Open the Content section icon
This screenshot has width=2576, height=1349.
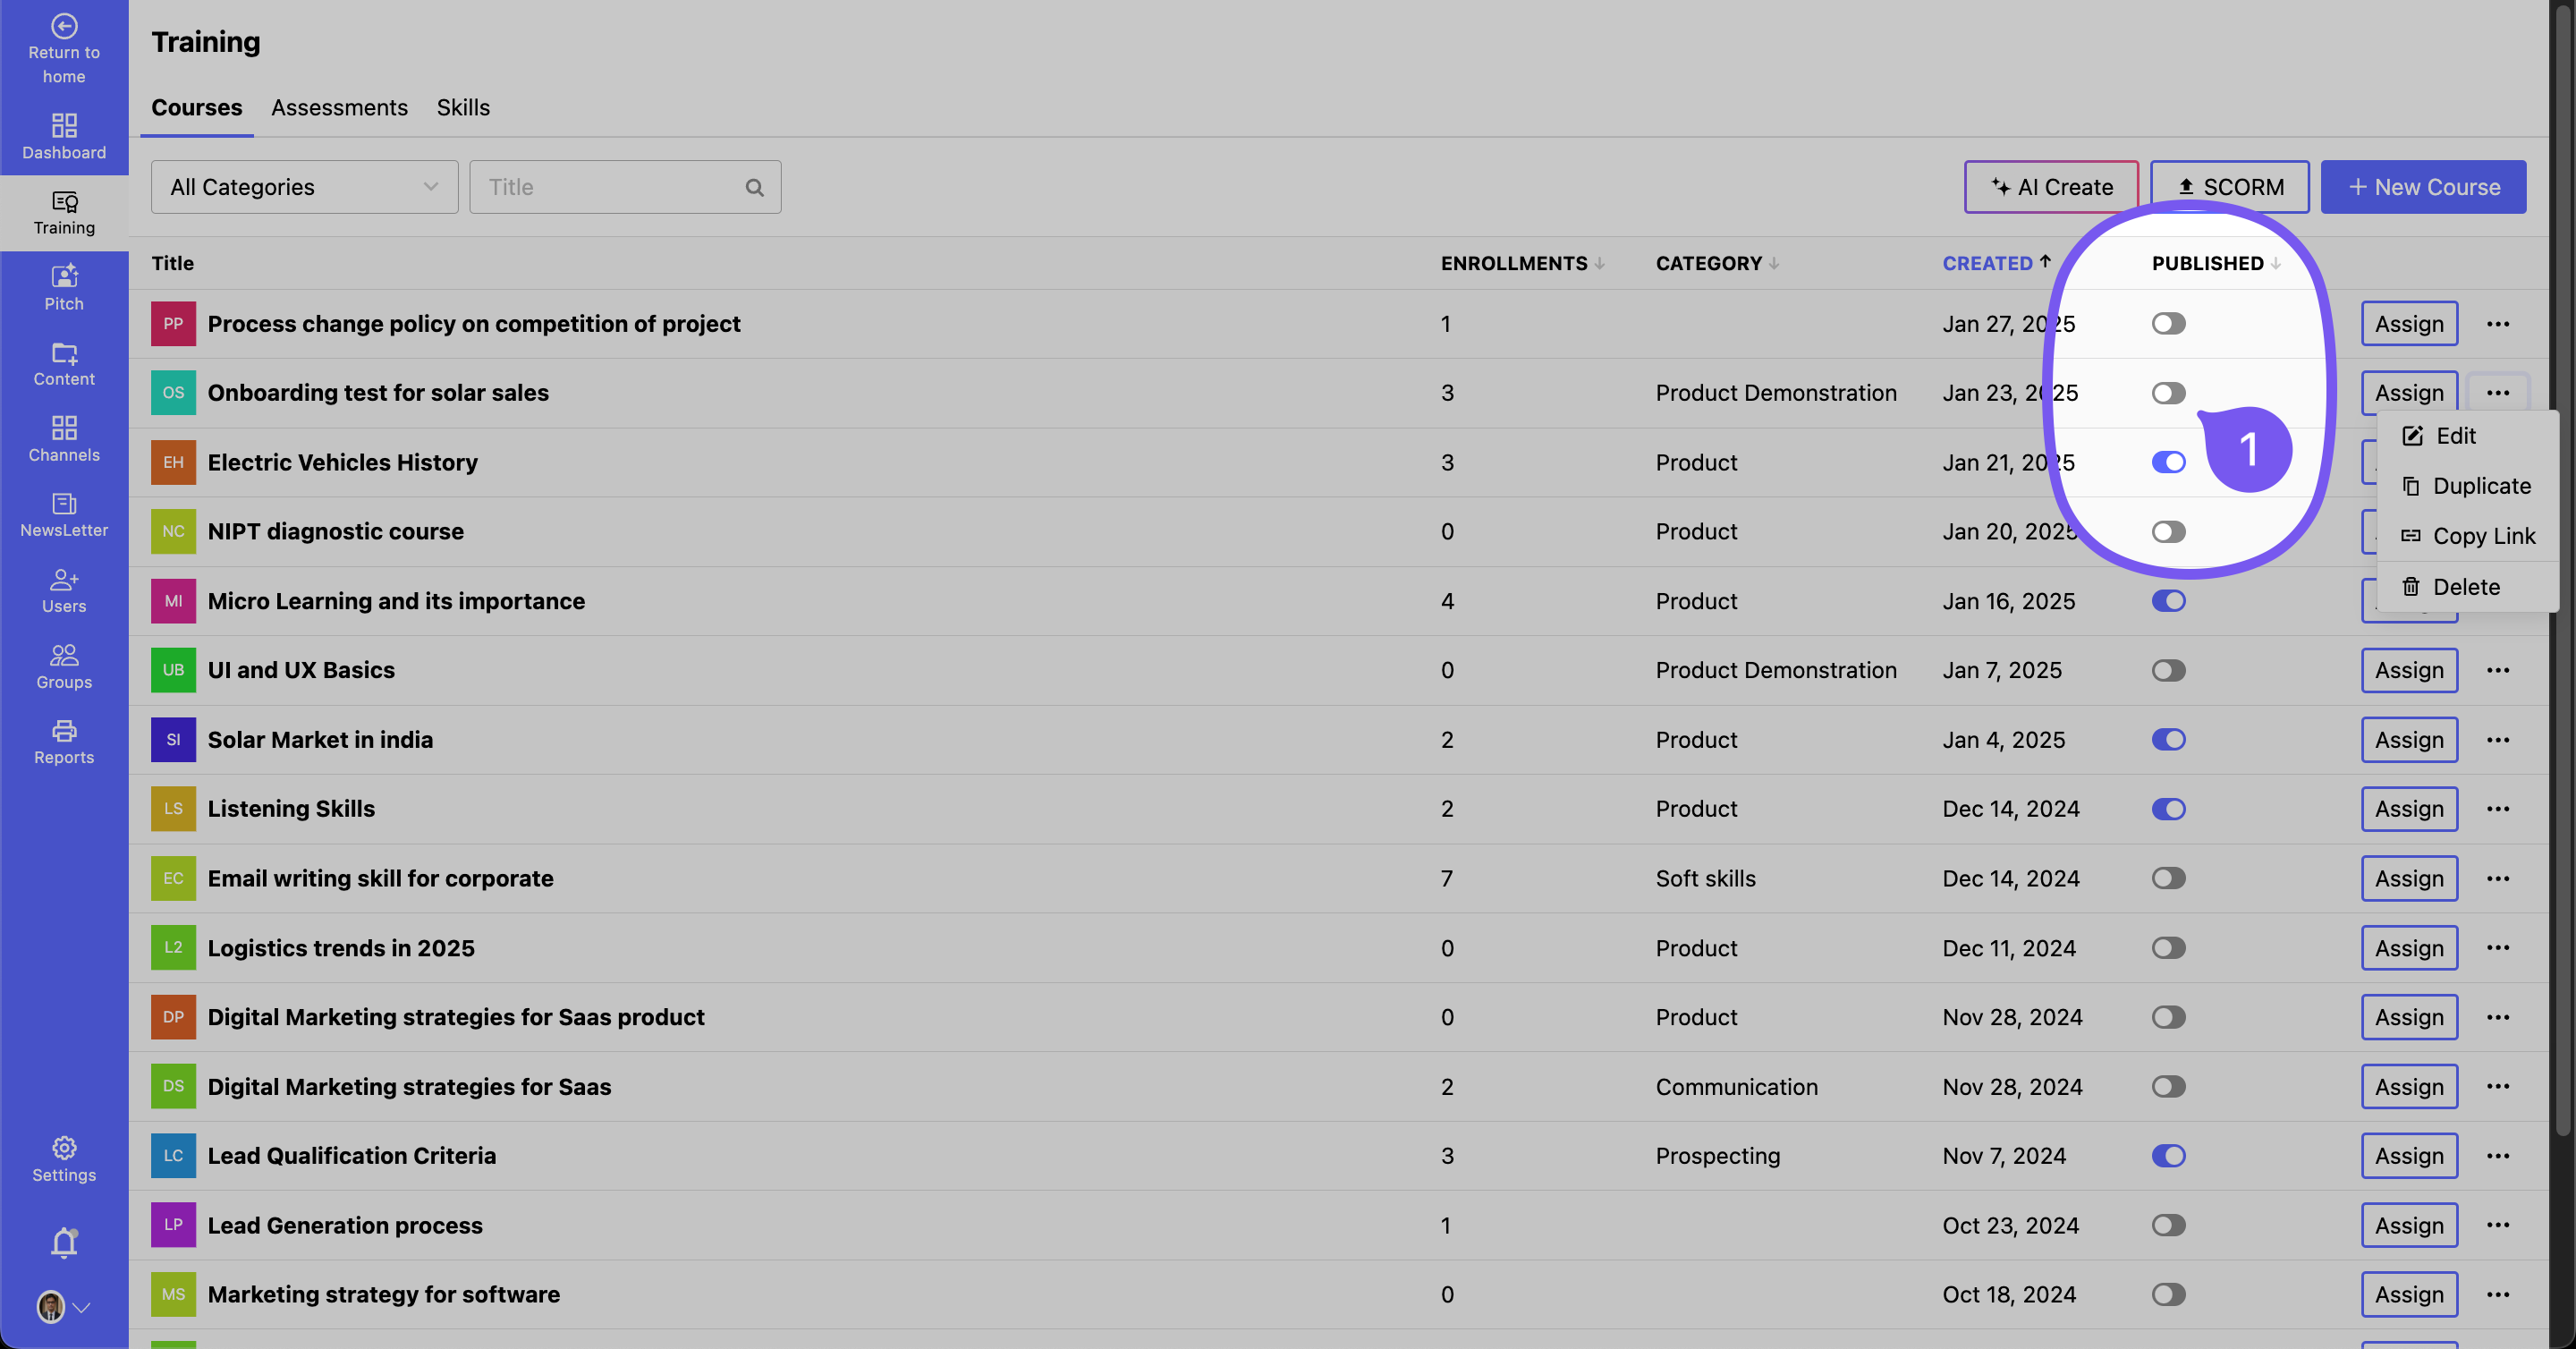(64, 352)
